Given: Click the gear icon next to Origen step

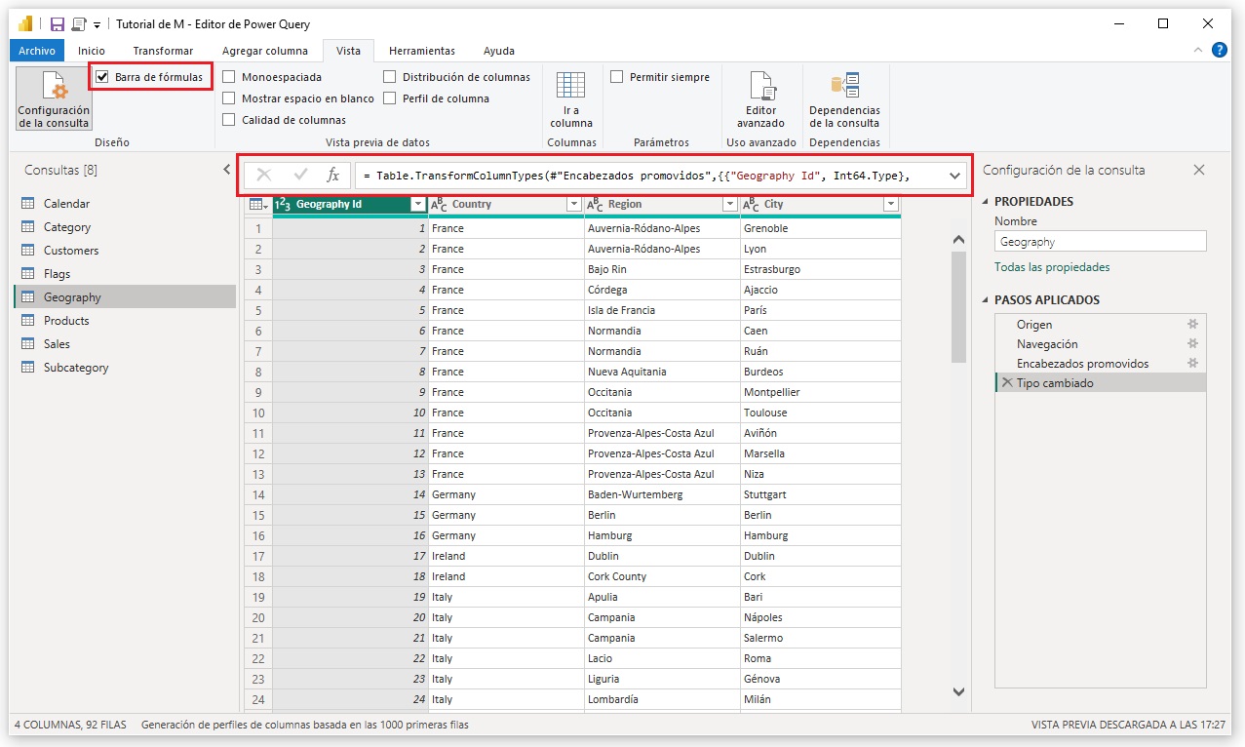Looking at the screenshot, I should (1191, 325).
